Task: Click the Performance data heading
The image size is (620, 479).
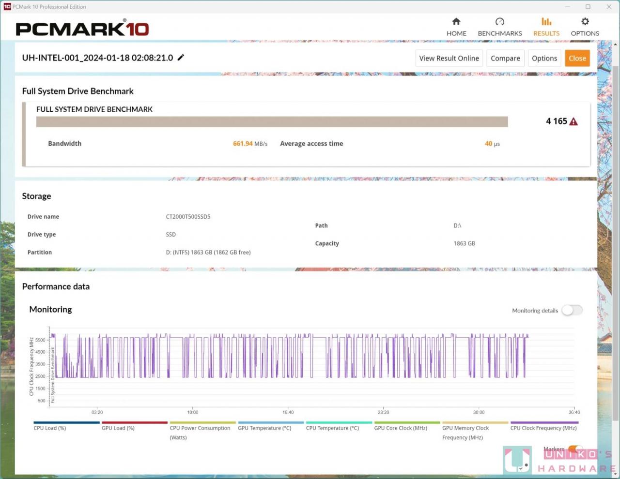Action: tap(56, 286)
